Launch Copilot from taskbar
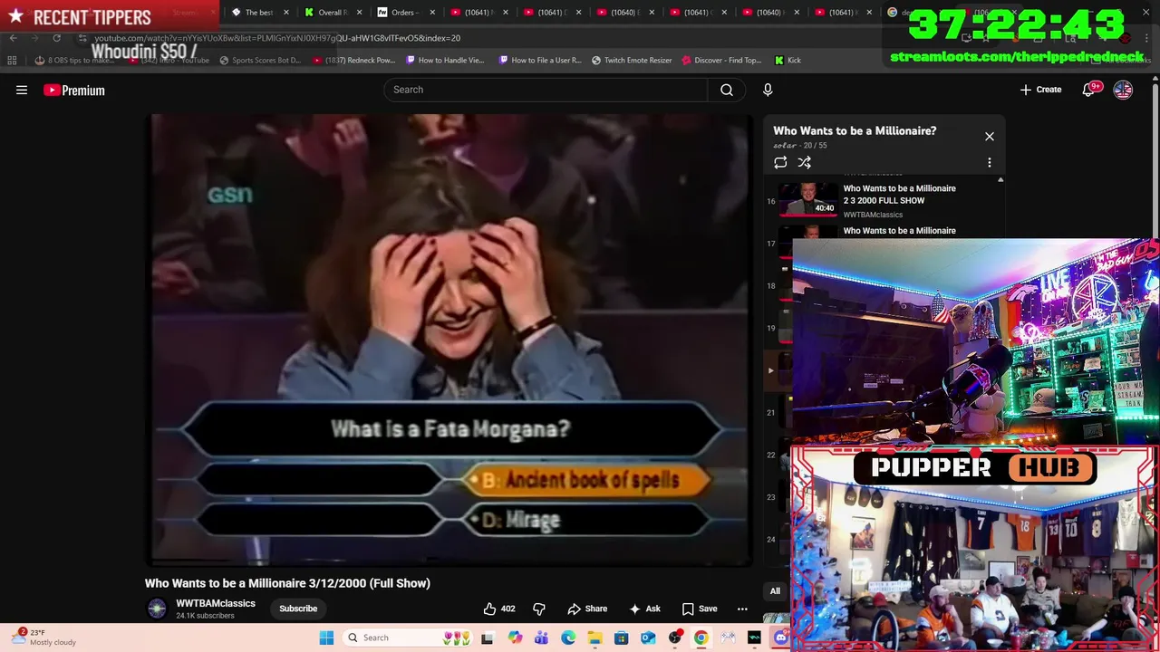1160x652 pixels. coord(515,638)
